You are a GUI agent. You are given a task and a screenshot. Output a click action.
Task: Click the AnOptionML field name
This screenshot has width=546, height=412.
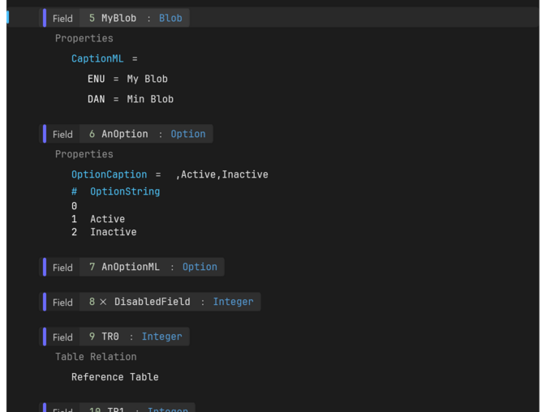(x=131, y=267)
